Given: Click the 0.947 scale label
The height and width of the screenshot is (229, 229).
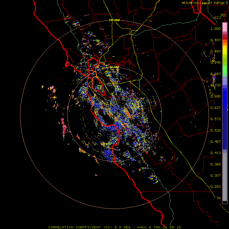Looking at the screenshot, I should coord(216,40).
